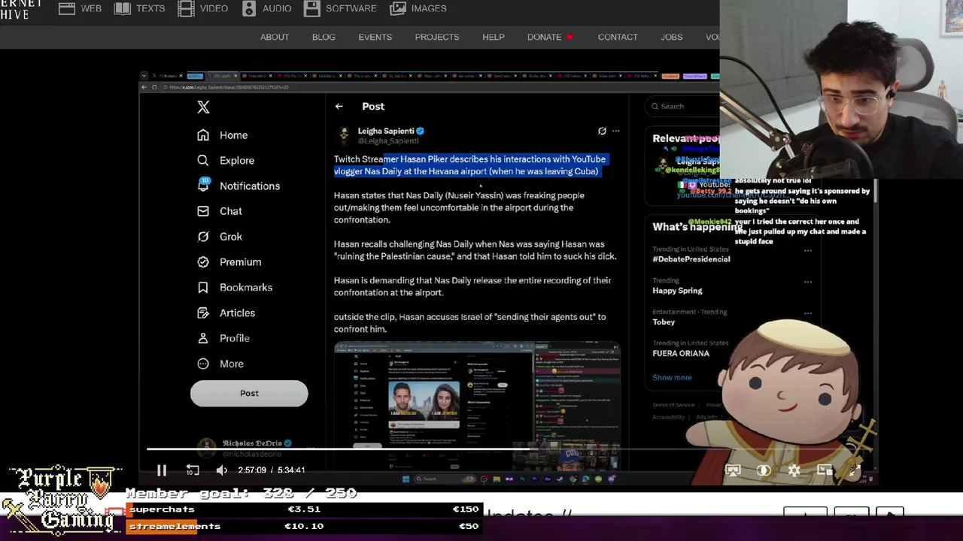Click Nicholas DeOrio account at sidebar bottom
The height and width of the screenshot is (541, 963).
[x=245, y=447]
